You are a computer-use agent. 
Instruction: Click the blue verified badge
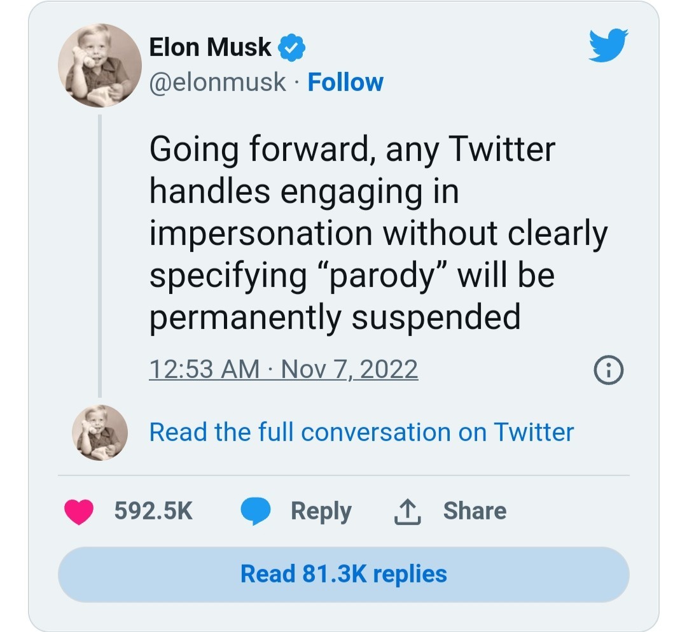click(x=292, y=48)
